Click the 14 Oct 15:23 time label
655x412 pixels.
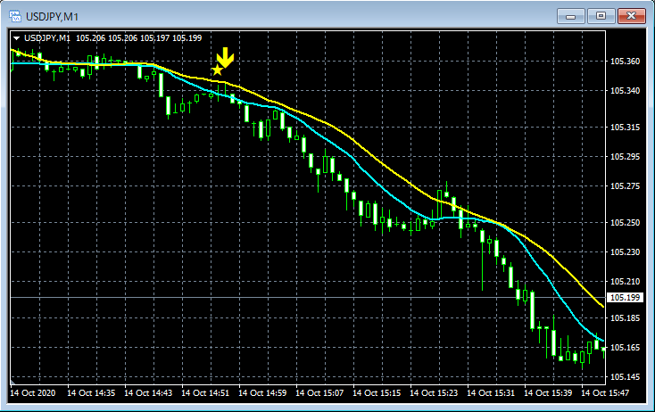tap(434, 392)
